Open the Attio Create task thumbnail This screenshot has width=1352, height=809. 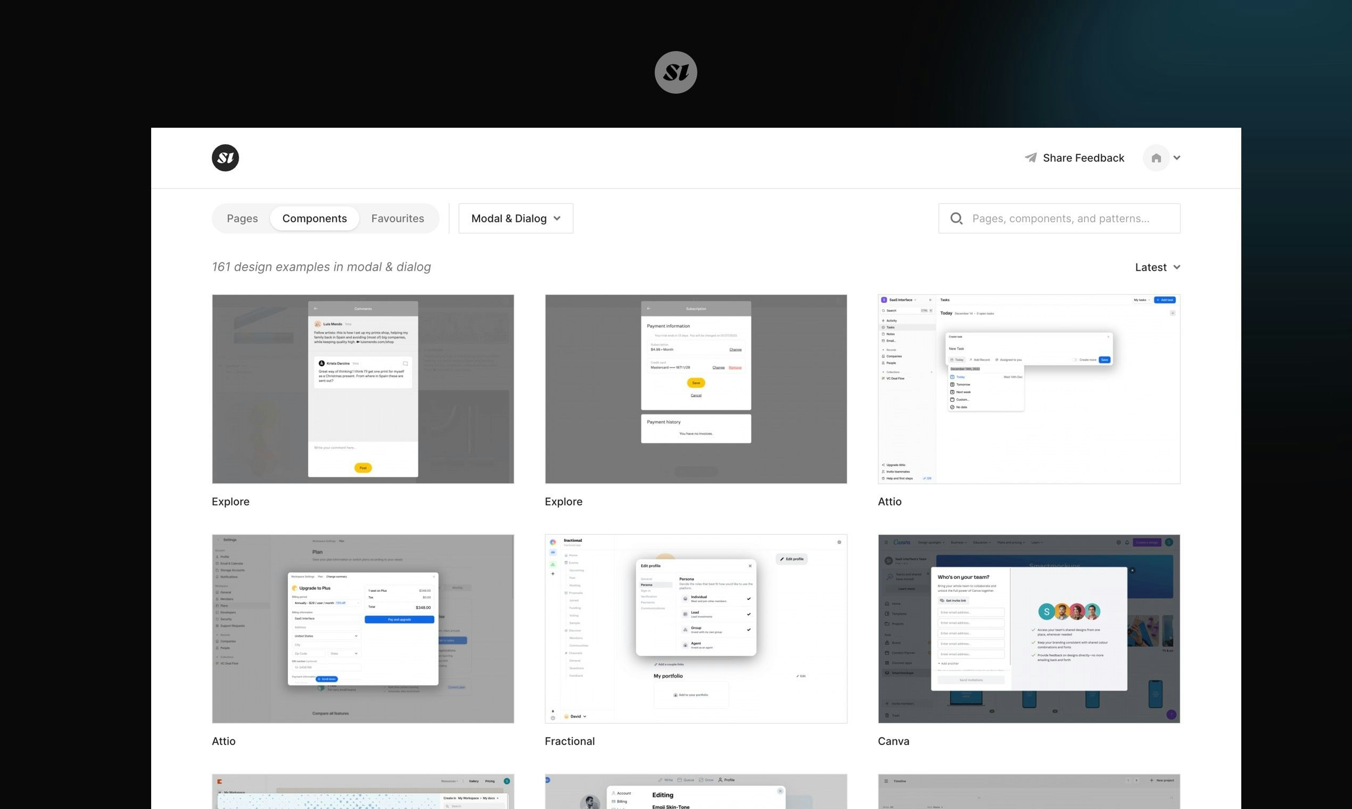[1029, 389]
